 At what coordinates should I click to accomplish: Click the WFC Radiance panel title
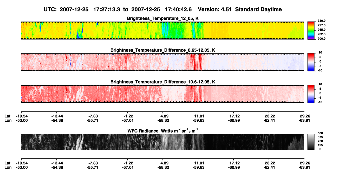coord(163,131)
